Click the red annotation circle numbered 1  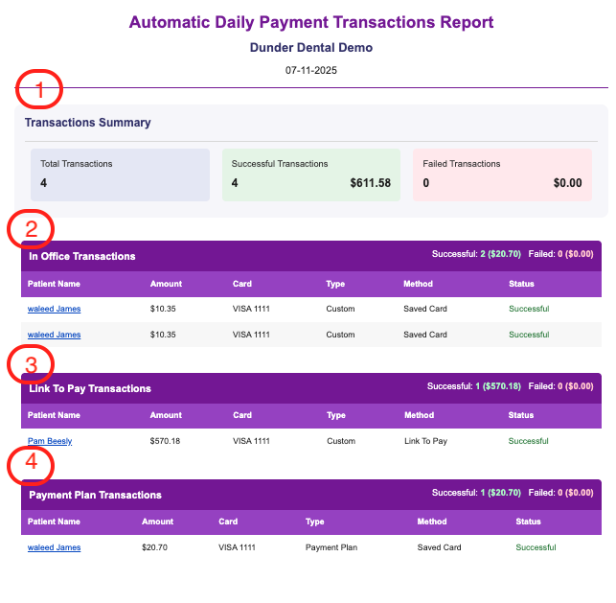[x=40, y=90]
